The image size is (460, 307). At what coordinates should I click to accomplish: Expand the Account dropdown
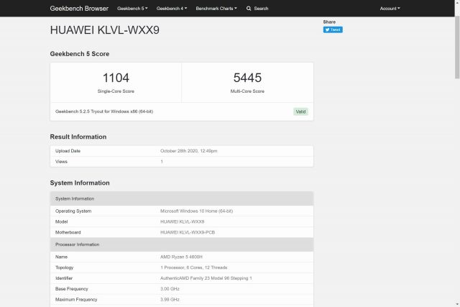click(390, 9)
